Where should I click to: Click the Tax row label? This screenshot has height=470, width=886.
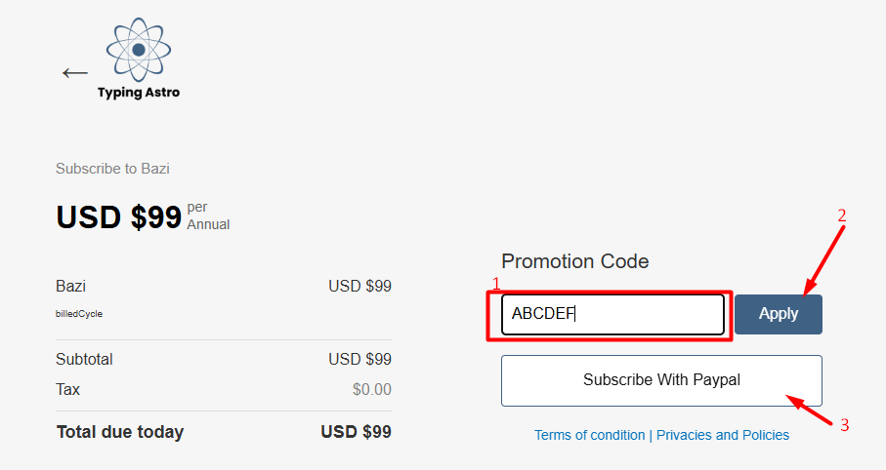(x=67, y=389)
